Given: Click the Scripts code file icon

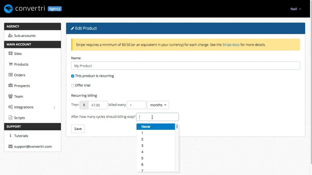Looking at the screenshot, I should point(10,118).
